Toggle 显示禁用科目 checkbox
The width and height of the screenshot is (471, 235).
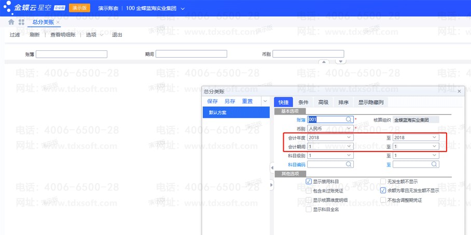pos(309,182)
